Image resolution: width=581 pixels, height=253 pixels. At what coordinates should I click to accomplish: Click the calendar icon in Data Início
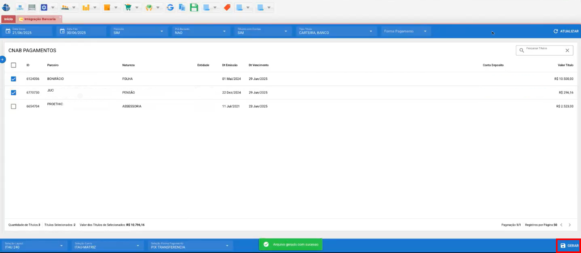[x=8, y=31]
